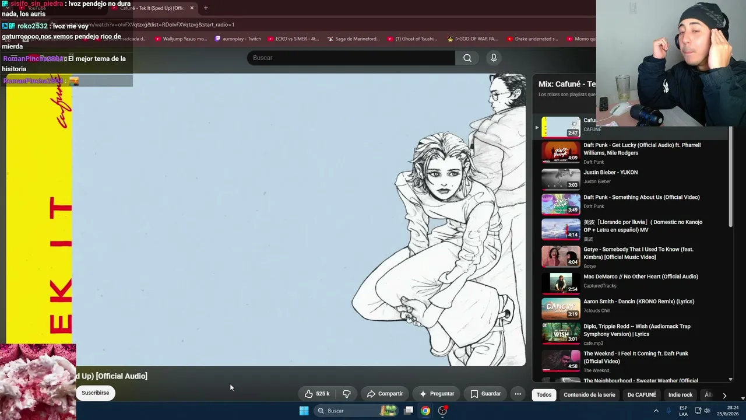Close the Cafuné Tek It browser tab
This screenshot has height=420, width=746.
pyautogui.click(x=192, y=8)
